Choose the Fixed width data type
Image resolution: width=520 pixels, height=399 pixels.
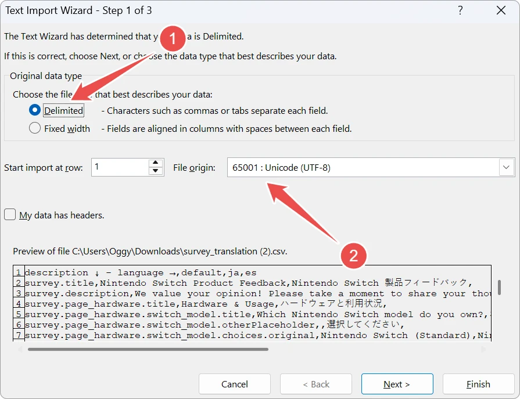click(x=35, y=128)
